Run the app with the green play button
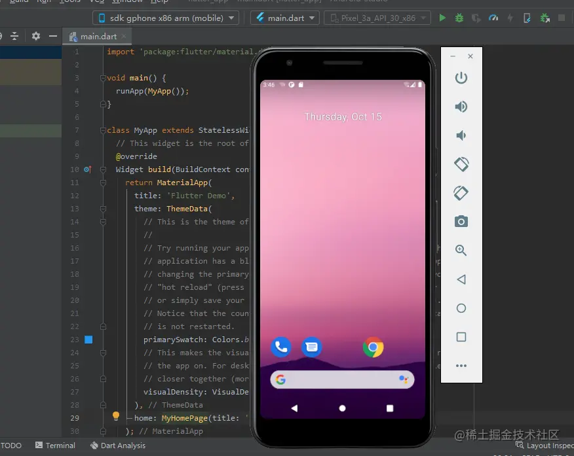This screenshot has width=574, height=456. [x=442, y=18]
